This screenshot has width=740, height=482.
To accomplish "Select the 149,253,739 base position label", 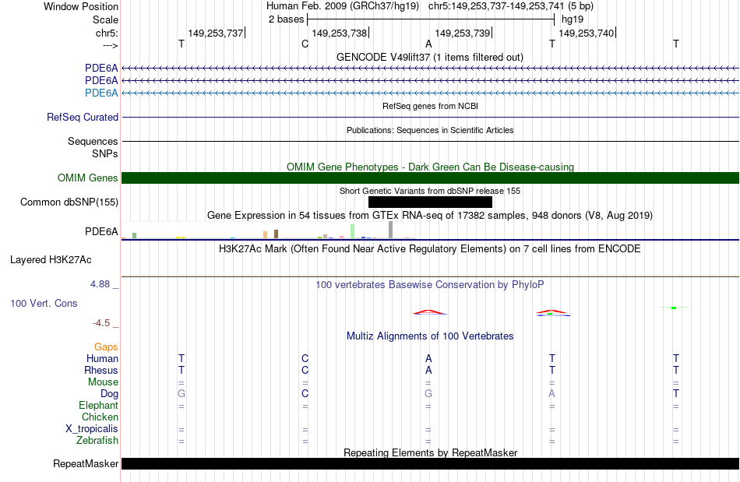I will (463, 33).
